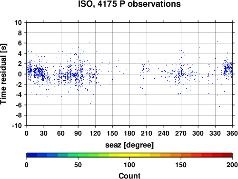Click the y-axis tick label 0
The height and width of the screenshot is (179, 238).
click(20, 74)
